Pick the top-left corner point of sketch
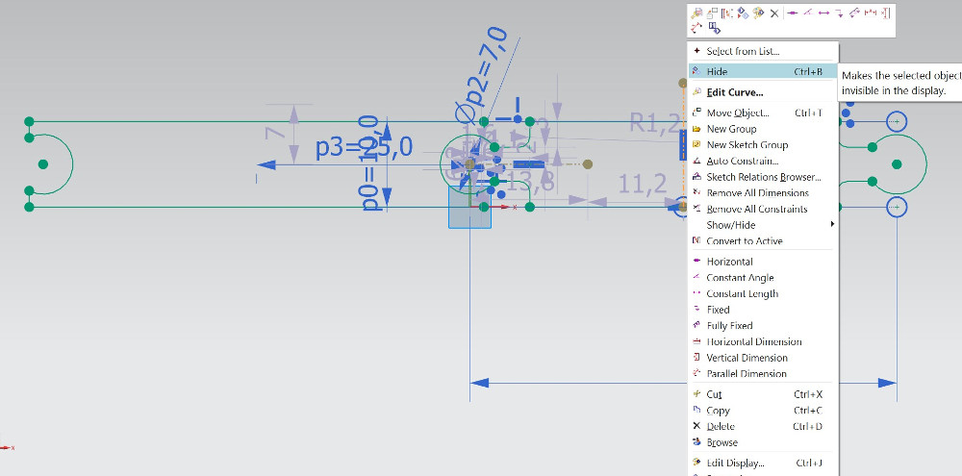The image size is (962, 476). pyautogui.click(x=29, y=121)
